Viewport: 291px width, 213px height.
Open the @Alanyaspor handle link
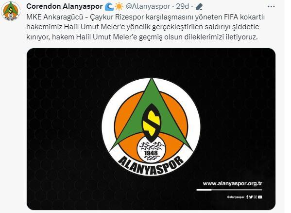(x=148, y=6)
